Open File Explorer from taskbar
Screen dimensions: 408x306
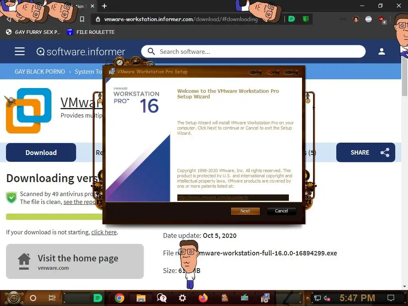pos(141,298)
